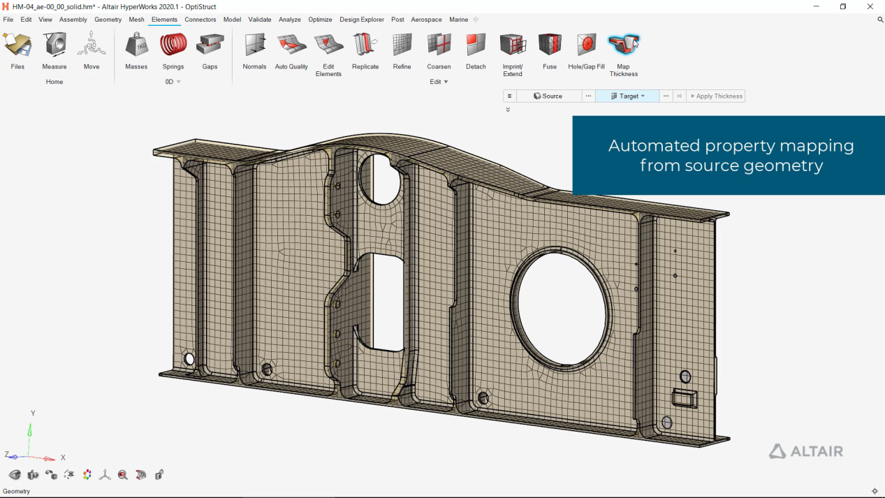Image resolution: width=885 pixels, height=498 pixels.
Task: Open the View menu
Action: tap(45, 20)
